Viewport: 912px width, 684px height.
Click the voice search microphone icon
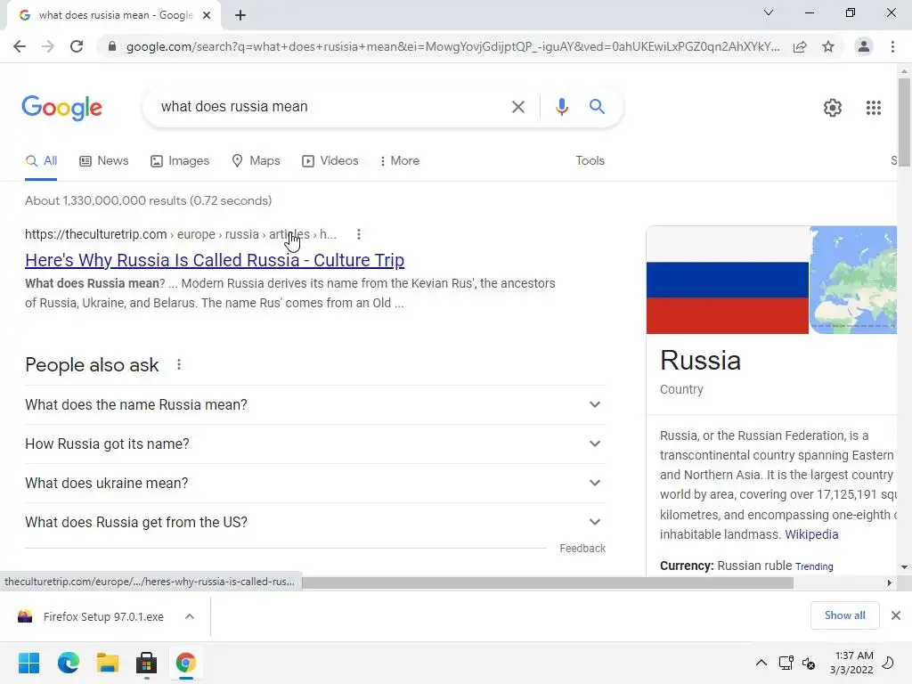pos(561,107)
